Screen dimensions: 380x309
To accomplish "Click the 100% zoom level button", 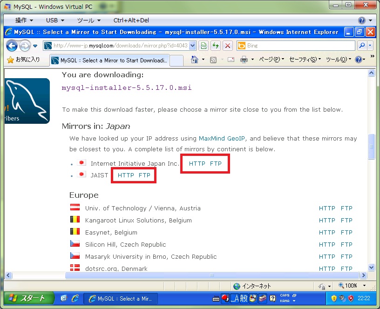I will point(347,286).
